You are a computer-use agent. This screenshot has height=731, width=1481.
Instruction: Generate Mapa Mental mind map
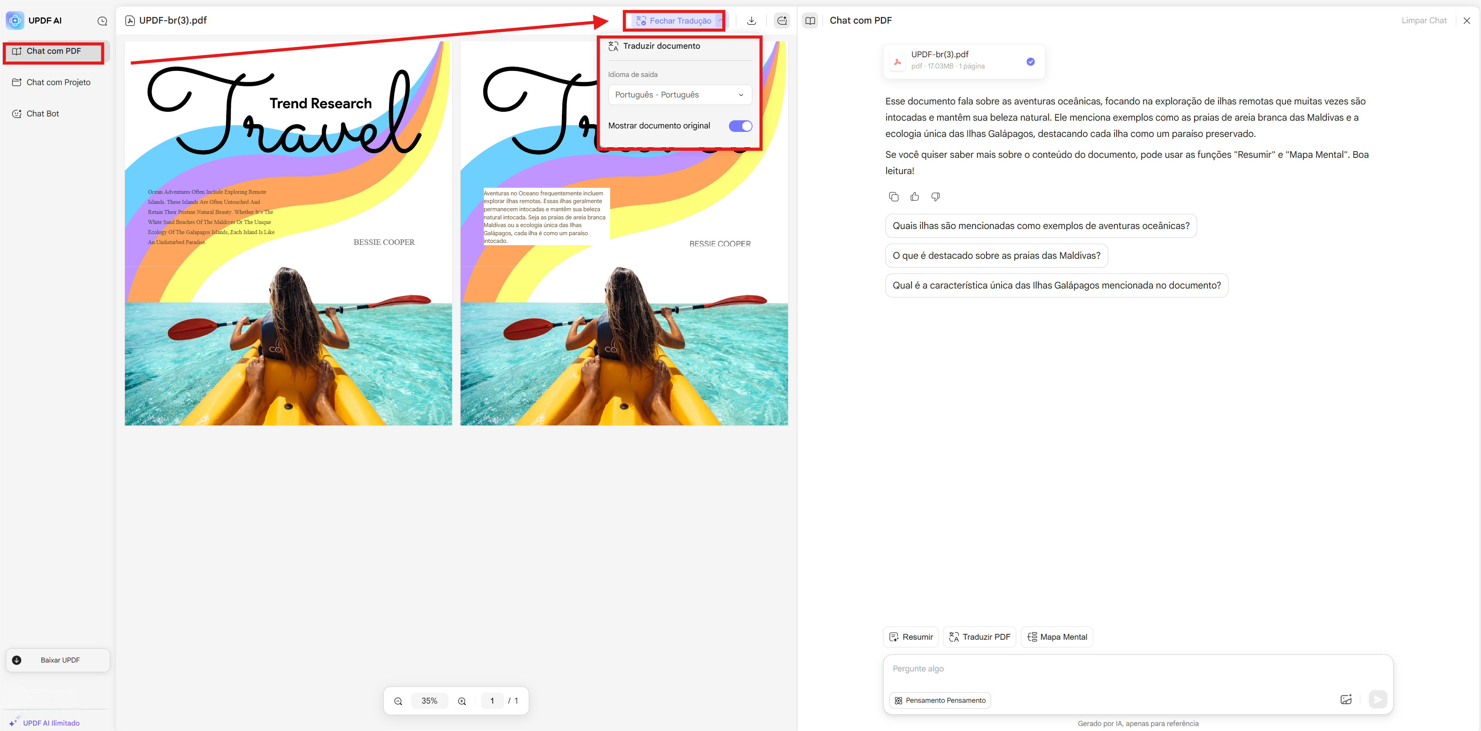coord(1057,637)
